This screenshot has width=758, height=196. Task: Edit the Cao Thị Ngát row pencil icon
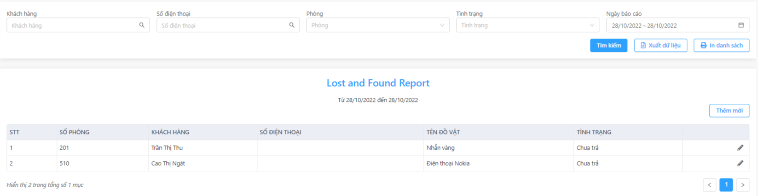point(740,163)
